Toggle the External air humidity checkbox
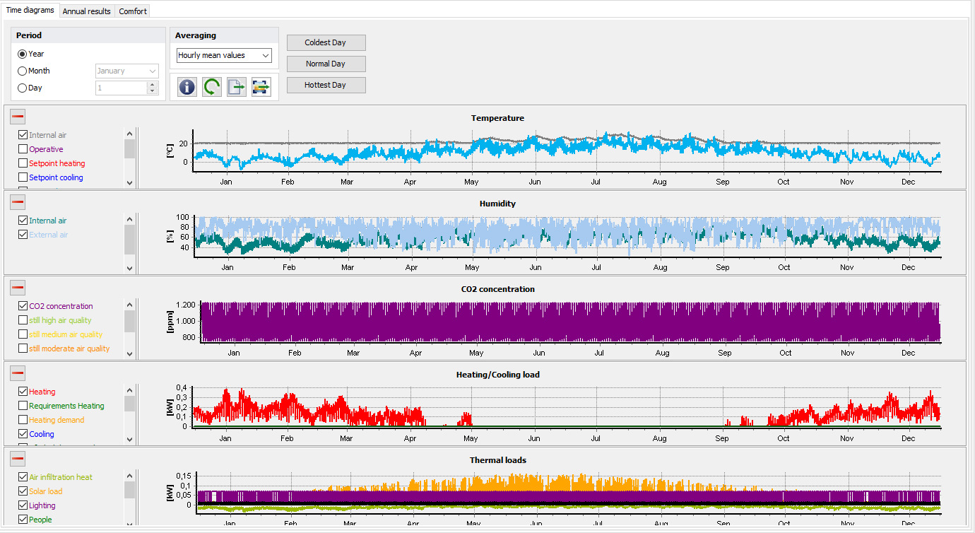975x533 pixels. pos(23,235)
